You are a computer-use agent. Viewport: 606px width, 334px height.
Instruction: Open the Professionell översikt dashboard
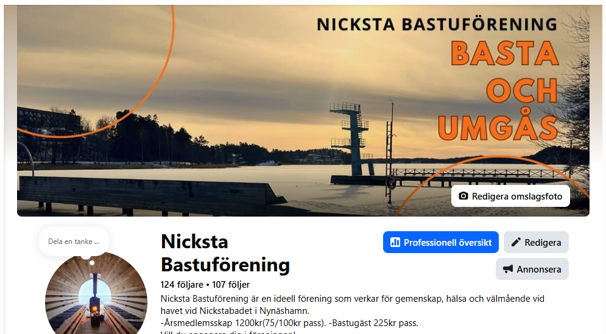(440, 242)
